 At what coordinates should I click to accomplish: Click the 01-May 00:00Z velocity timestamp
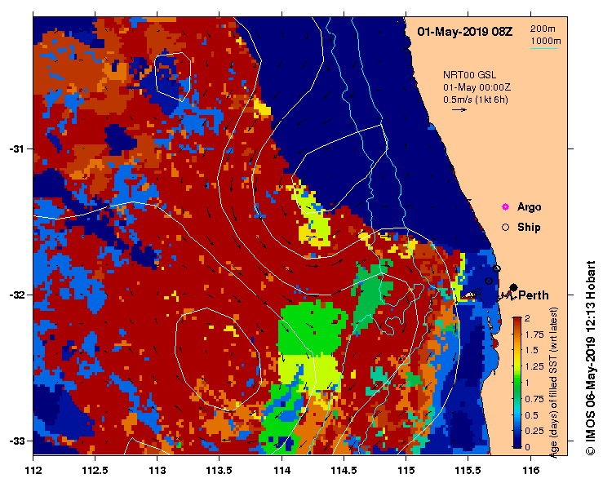477,87
